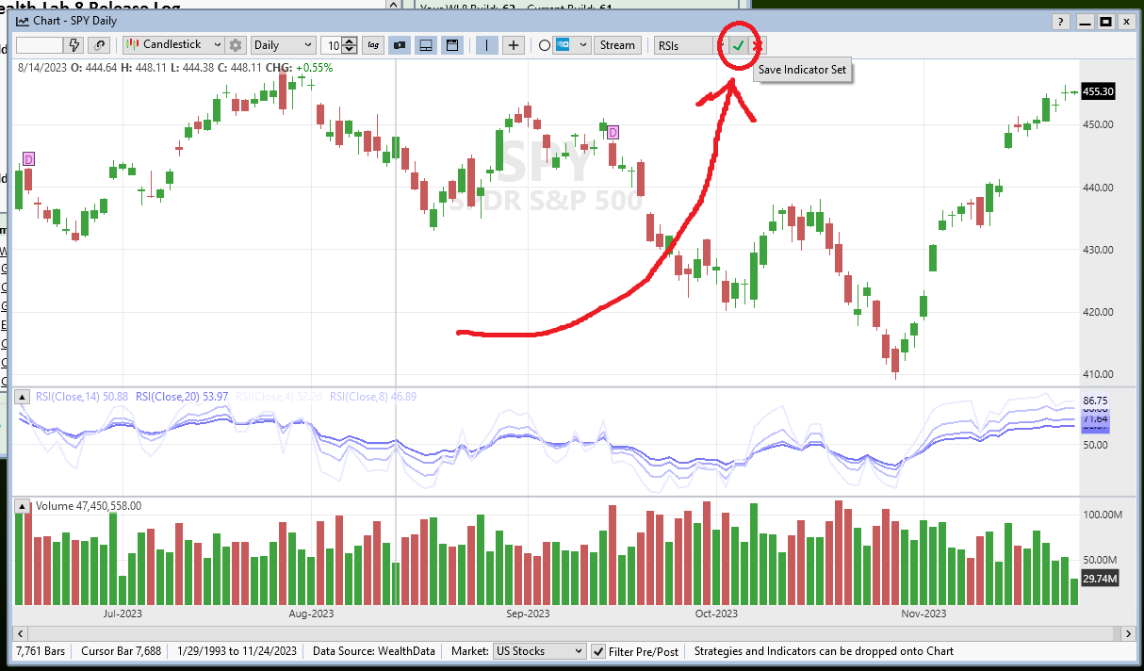Click the chain link icon in toolbar
Screen dimensions: 1144x671
click(x=99, y=44)
